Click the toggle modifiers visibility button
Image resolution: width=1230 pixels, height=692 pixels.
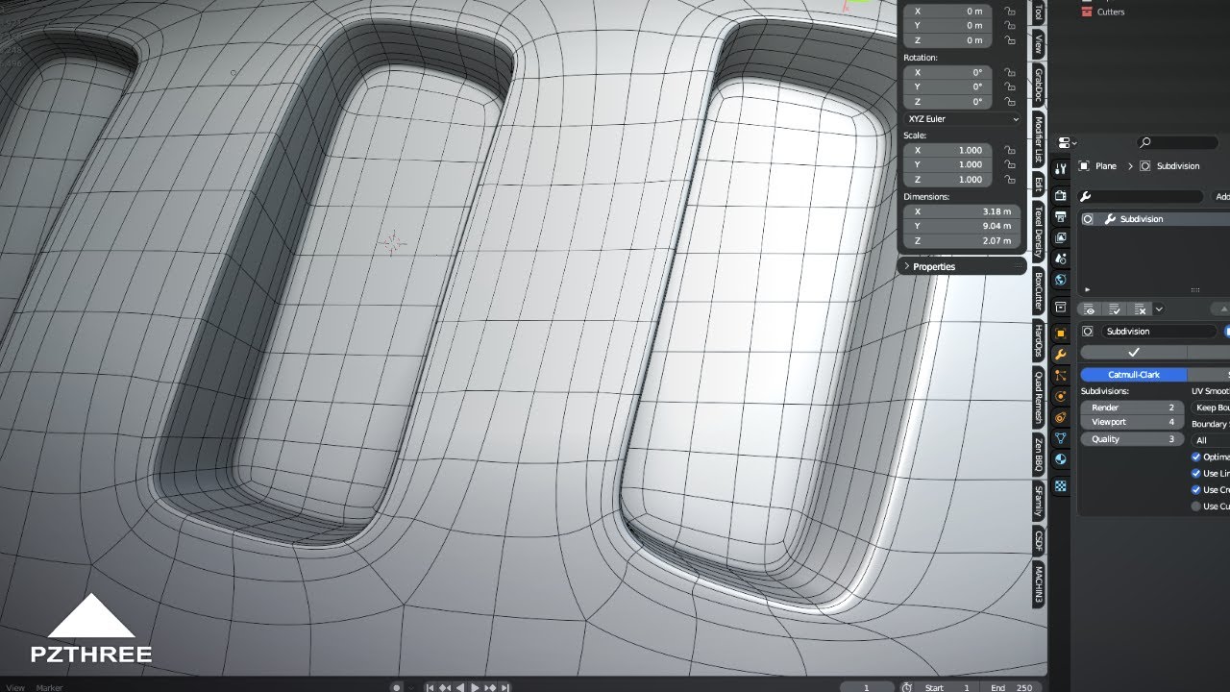1090,309
